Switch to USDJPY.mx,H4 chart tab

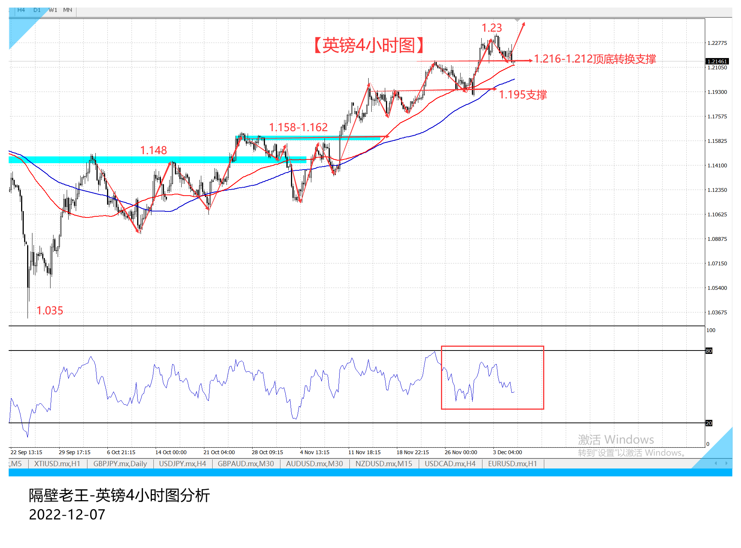(x=182, y=464)
